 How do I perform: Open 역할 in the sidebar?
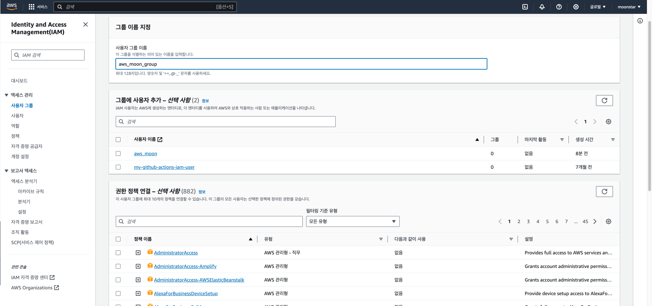pyautogui.click(x=15, y=126)
